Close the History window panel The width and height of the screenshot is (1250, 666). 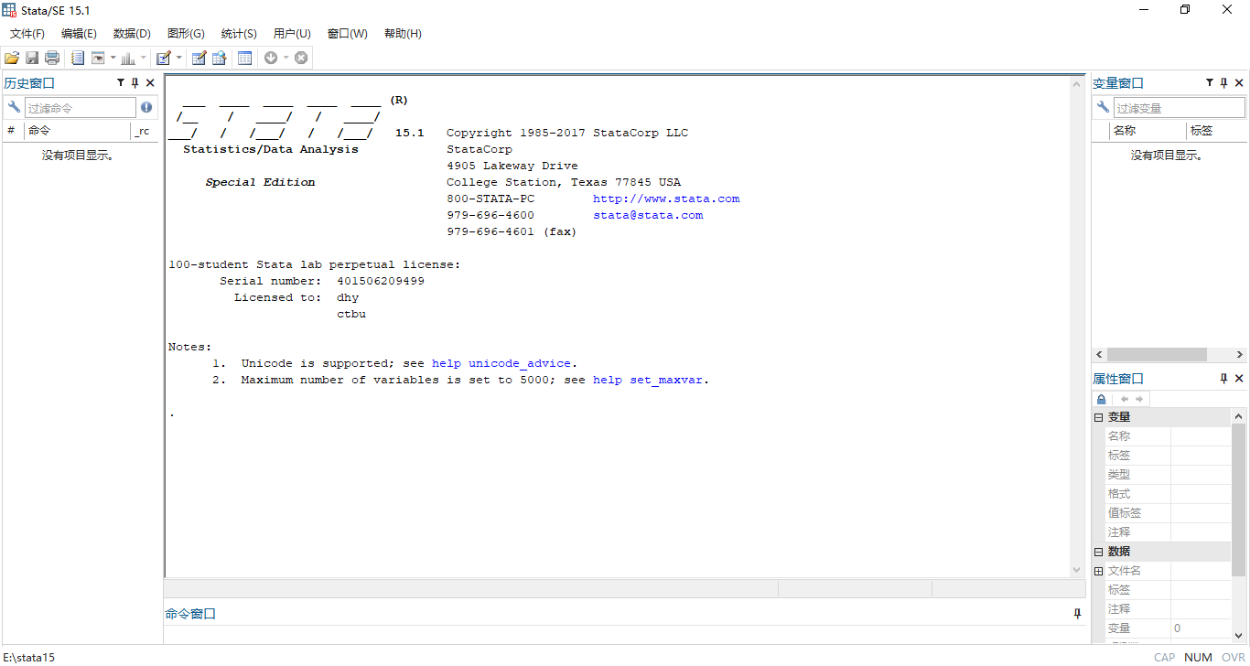click(150, 82)
